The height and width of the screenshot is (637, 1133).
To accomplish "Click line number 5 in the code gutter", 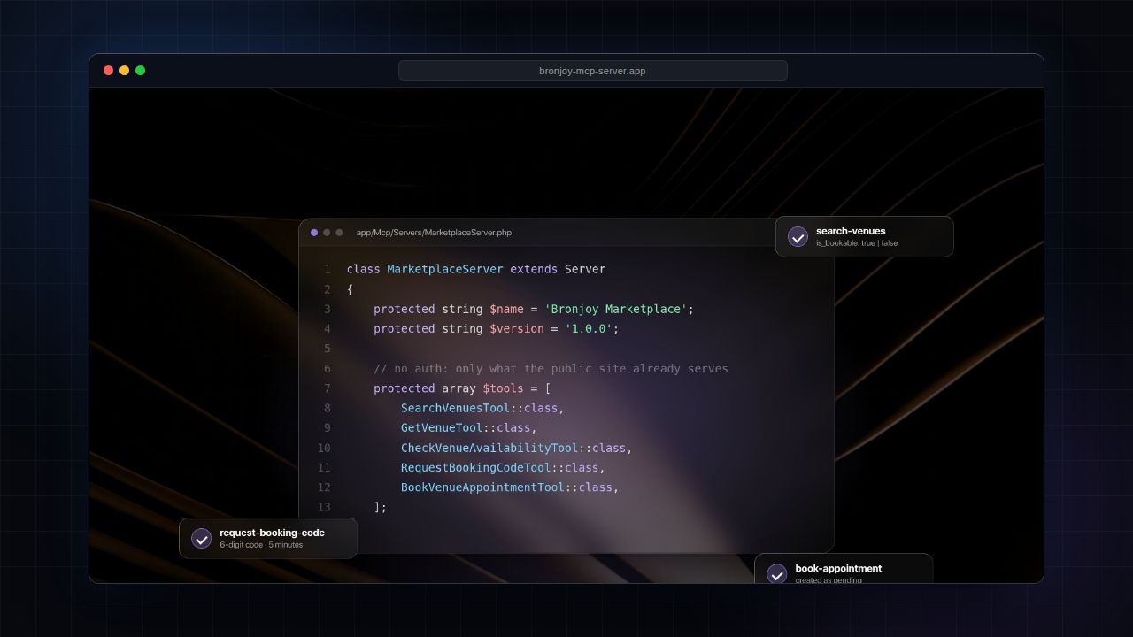I will click(328, 349).
